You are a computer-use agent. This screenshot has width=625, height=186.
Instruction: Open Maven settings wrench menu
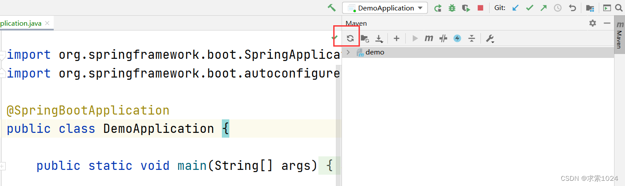490,39
